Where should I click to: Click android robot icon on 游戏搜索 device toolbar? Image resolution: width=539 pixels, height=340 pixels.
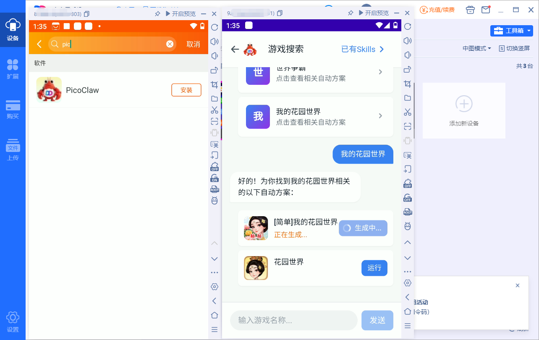(x=407, y=226)
